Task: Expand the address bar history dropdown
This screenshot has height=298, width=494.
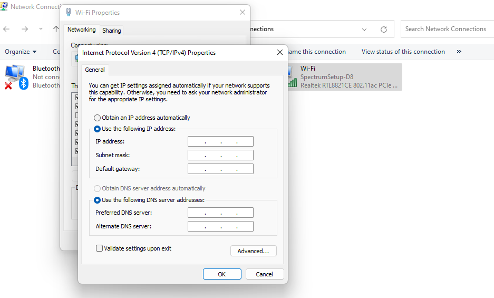Action: pos(364,30)
